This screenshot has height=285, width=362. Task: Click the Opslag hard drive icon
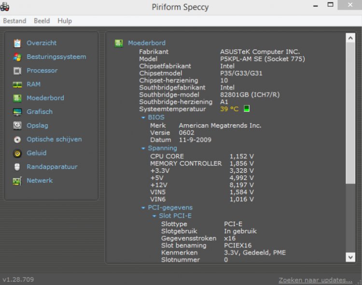pyautogui.click(x=17, y=126)
